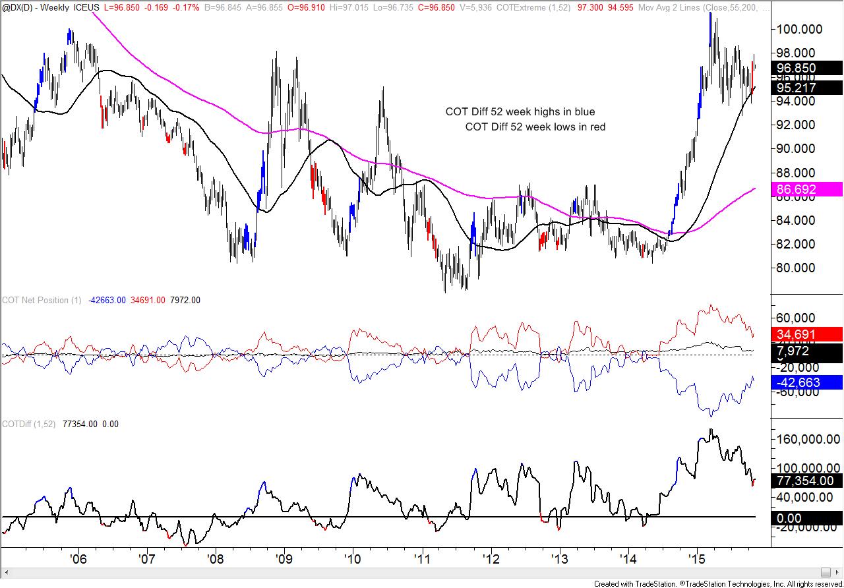Click the '7972.00' header value
The width and height of the screenshot is (844, 588).
(185, 300)
